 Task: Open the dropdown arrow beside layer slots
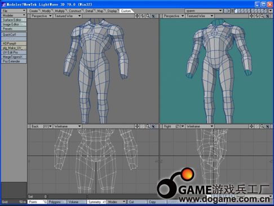pyautogui.click(x=271, y=11)
